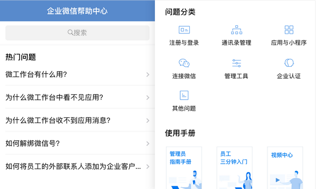Click the 管理工具 text label

click(236, 76)
